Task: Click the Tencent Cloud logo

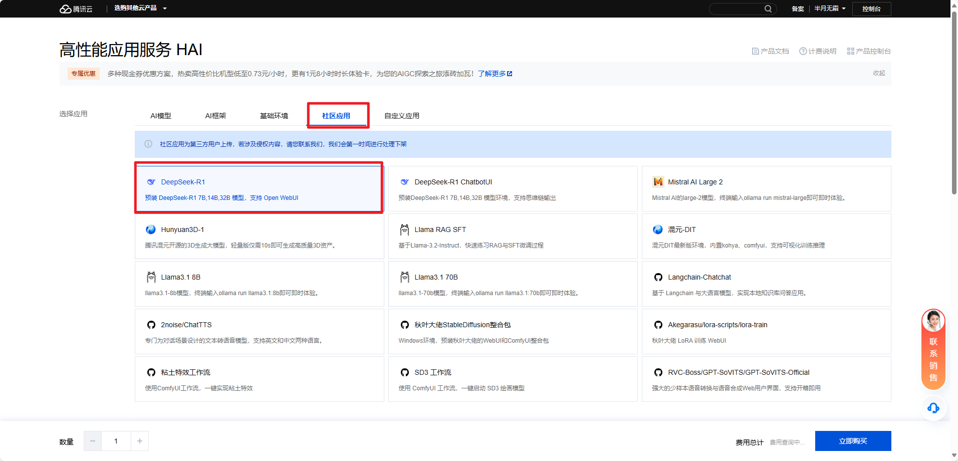Action: point(76,9)
